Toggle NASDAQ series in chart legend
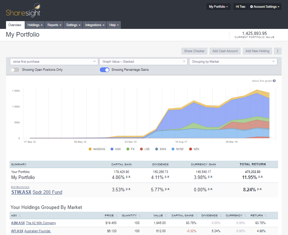This screenshot has width=288, height=235. [x=96, y=149]
